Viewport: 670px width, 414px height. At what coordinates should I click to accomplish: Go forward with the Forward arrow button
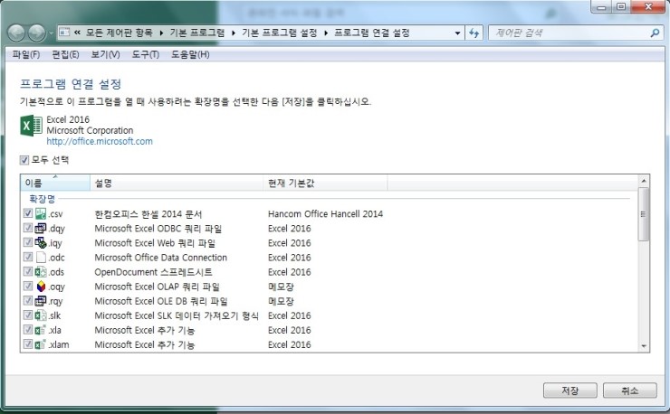tap(37, 33)
